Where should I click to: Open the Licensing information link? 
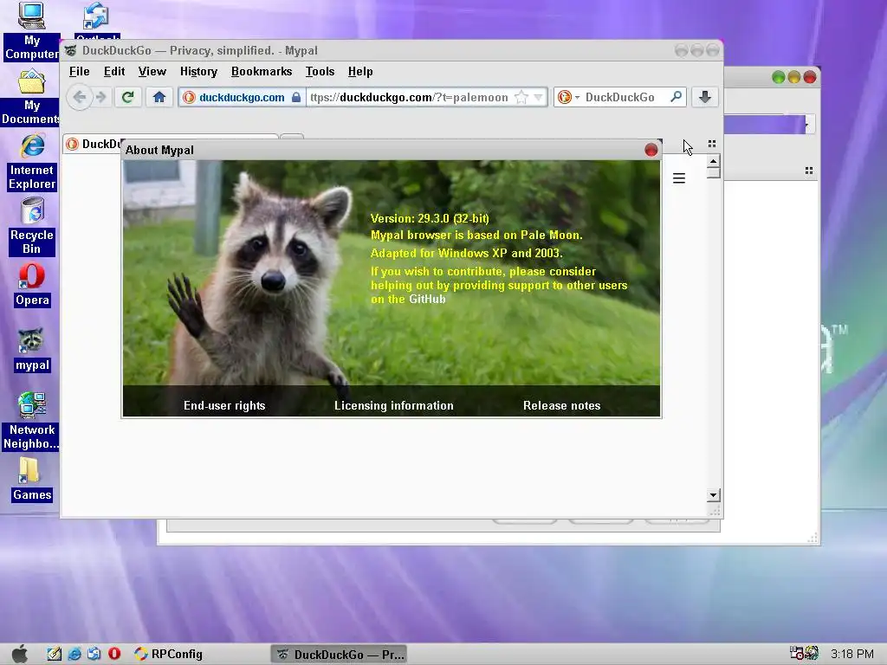pos(394,405)
